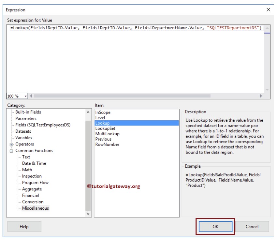Click the expression editor left scroll arrow

31,96
